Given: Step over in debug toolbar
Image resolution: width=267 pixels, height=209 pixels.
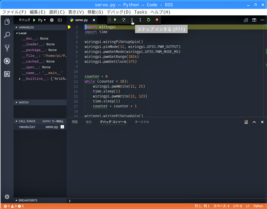Looking at the screenshot, I should click(x=124, y=20).
